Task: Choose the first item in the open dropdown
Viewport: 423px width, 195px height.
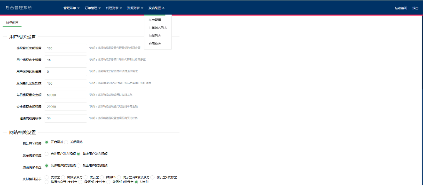Action: 155,20
